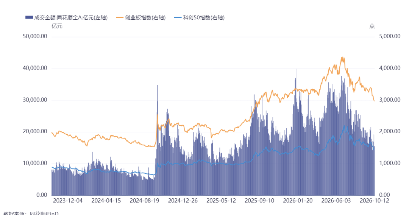Toggle the 成交金额:同花顺全A legend entry

coord(67,17)
